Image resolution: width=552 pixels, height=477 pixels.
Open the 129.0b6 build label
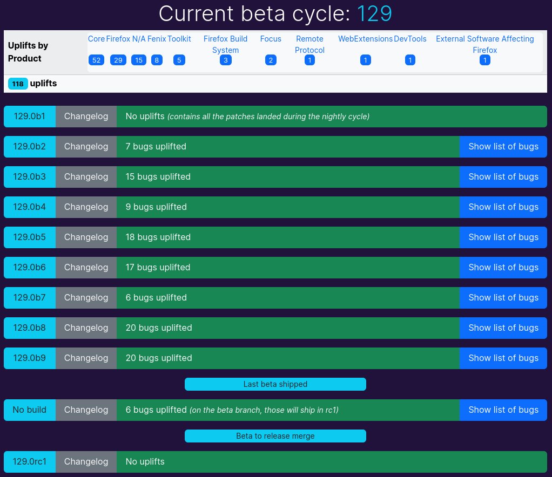coord(30,268)
